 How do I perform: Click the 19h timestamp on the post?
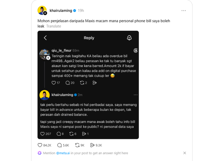pyautogui.click(x=81, y=10)
